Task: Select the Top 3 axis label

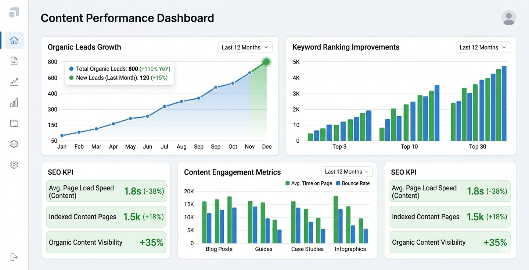Action: pyautogui.click(x=339, y=147)
